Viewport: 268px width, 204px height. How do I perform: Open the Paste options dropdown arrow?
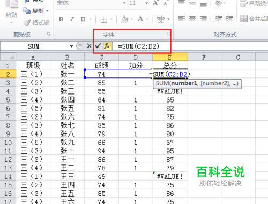11,23
